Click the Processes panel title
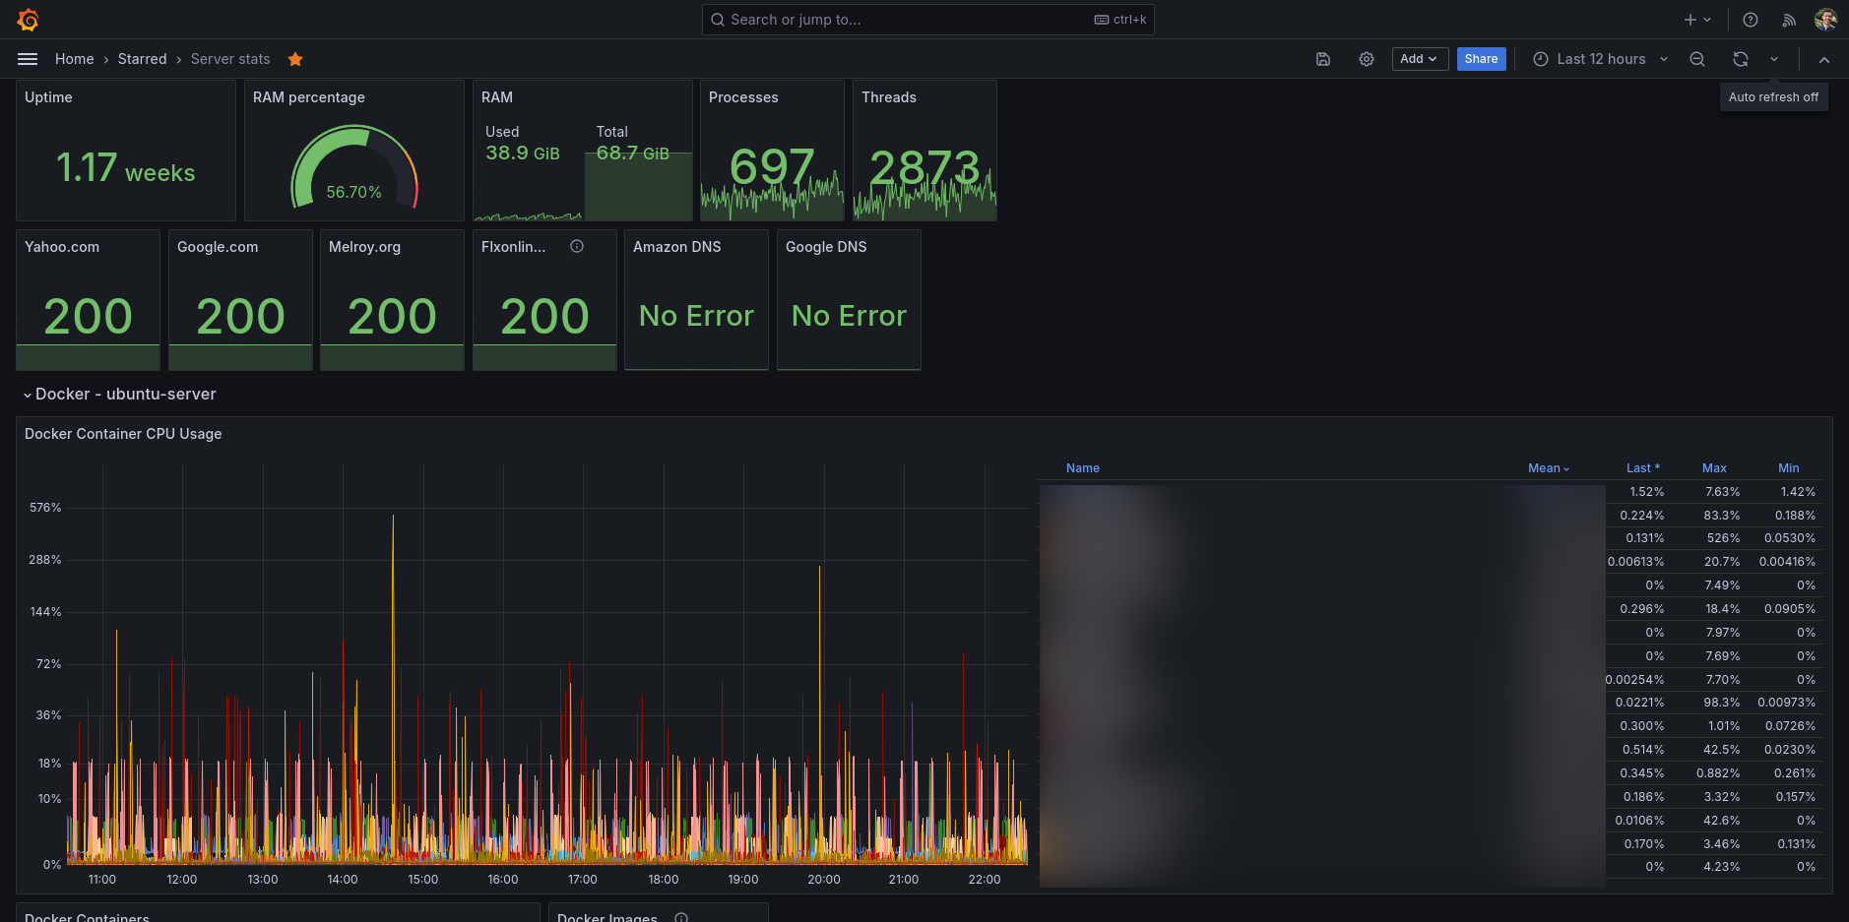This screenshot has width=1849, height=922. click(743, 97)
